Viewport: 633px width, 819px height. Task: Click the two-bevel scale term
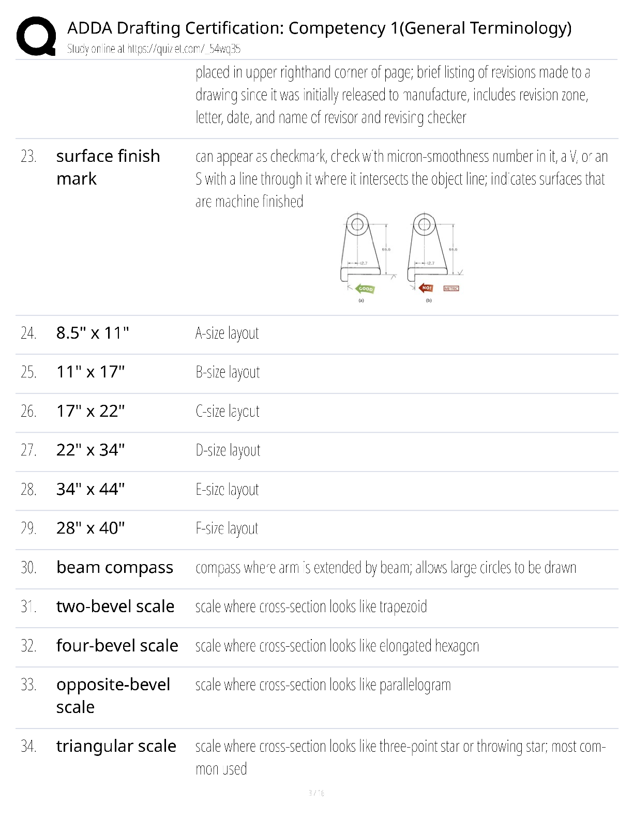tap(115, 606)
